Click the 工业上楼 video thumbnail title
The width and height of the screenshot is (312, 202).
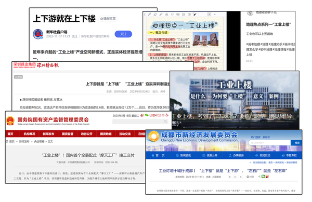pos(235,85)
